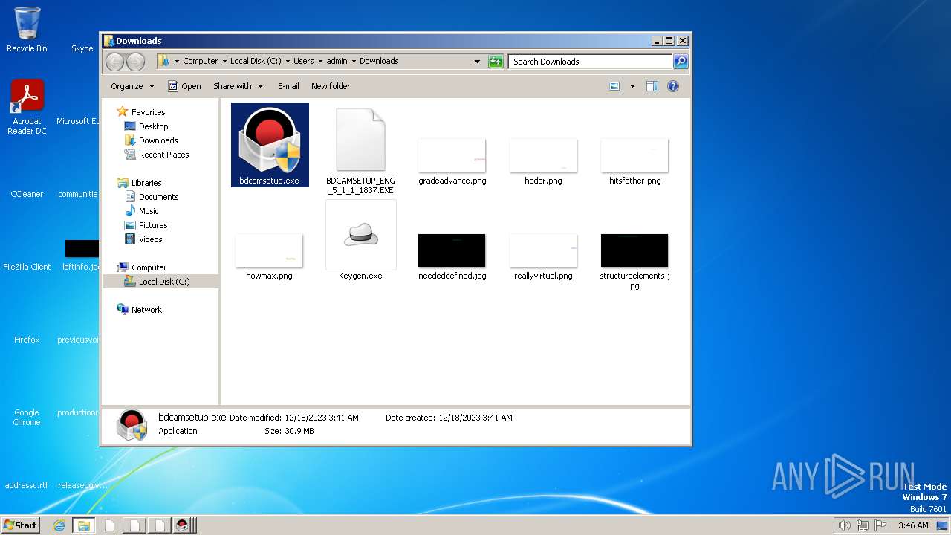Toggle the preview pane button
Viewport: 951px width, 535px height.
652,86
